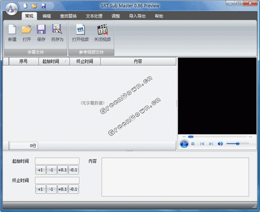The height and width of the screenshot is (212, 260).
Task: Click the video seek bar
Action: (217, 137)
